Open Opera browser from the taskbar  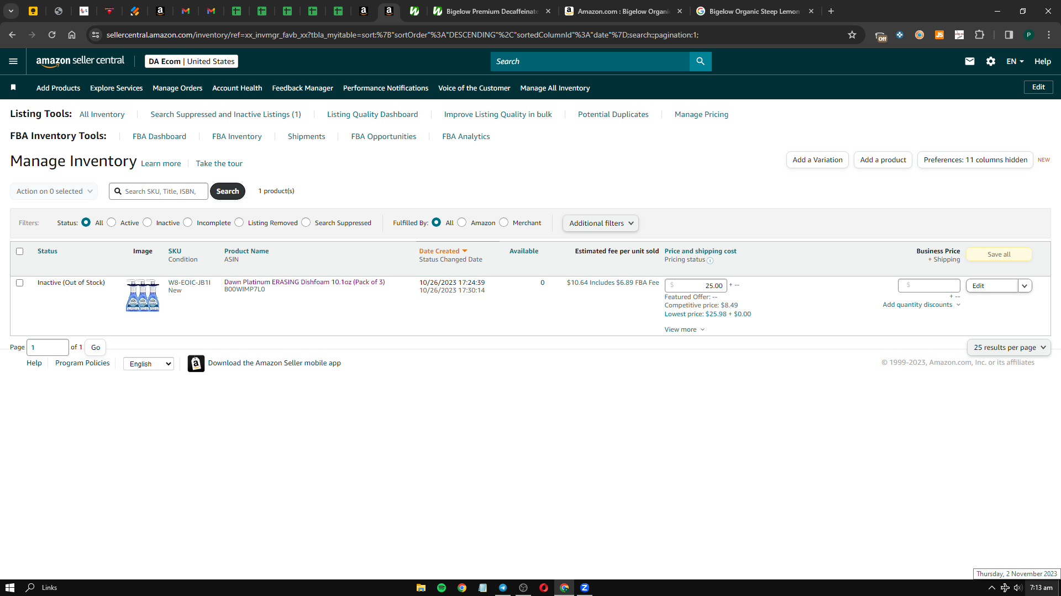coord(544,588)
